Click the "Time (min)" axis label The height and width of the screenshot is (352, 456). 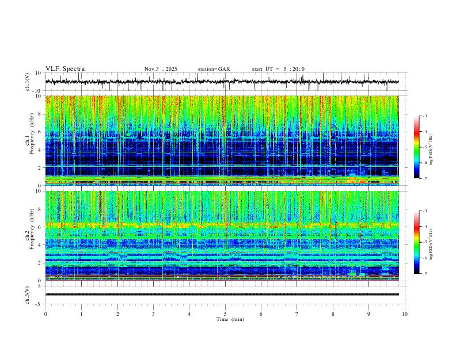click(230, 319)
